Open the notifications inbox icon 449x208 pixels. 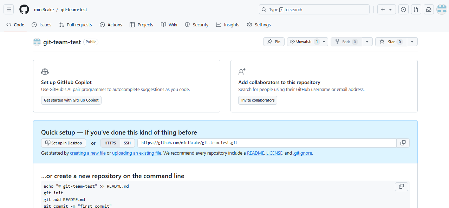429,9
